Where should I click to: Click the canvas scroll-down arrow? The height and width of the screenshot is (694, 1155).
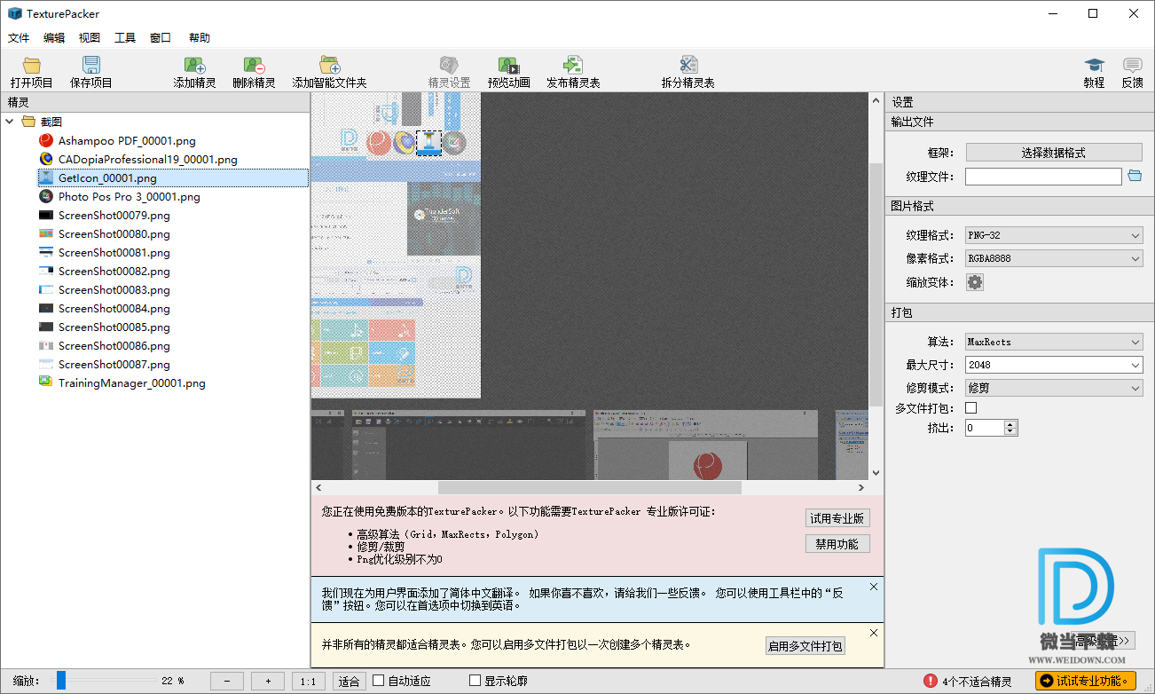click(x=876, y=473)
